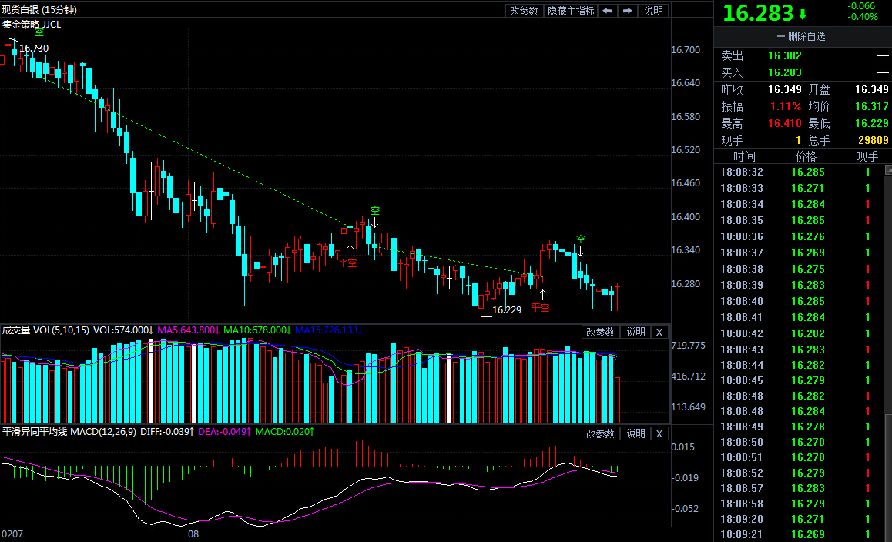
Task: Click the 最高 value 16.410
Action: pyautogui.click(x=784, y=123)
